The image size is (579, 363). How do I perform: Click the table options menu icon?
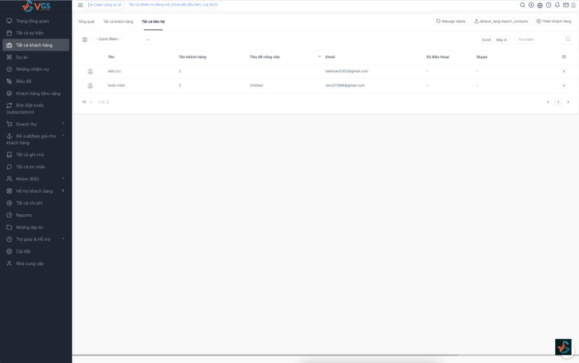pos(564,57)
